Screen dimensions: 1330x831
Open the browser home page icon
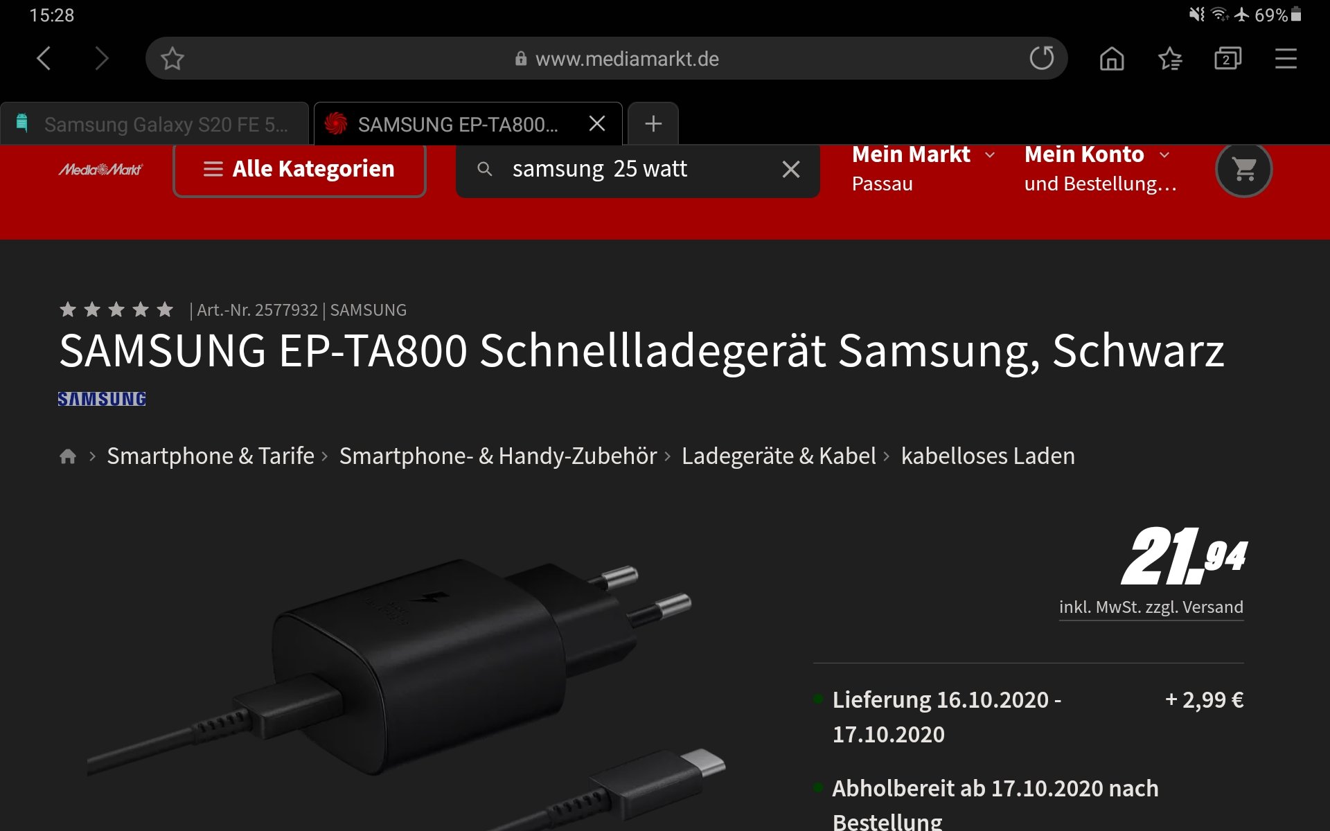[1112, 59]
